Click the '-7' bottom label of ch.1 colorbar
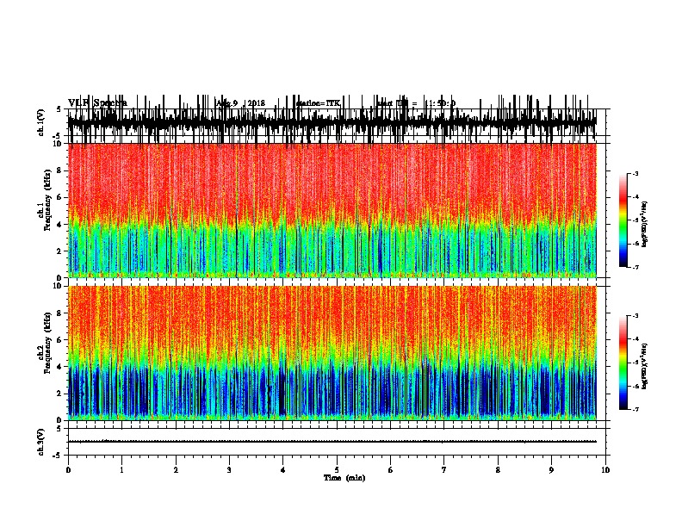The height and width of the screenshot is (527, 682). (x=635, y=267)
